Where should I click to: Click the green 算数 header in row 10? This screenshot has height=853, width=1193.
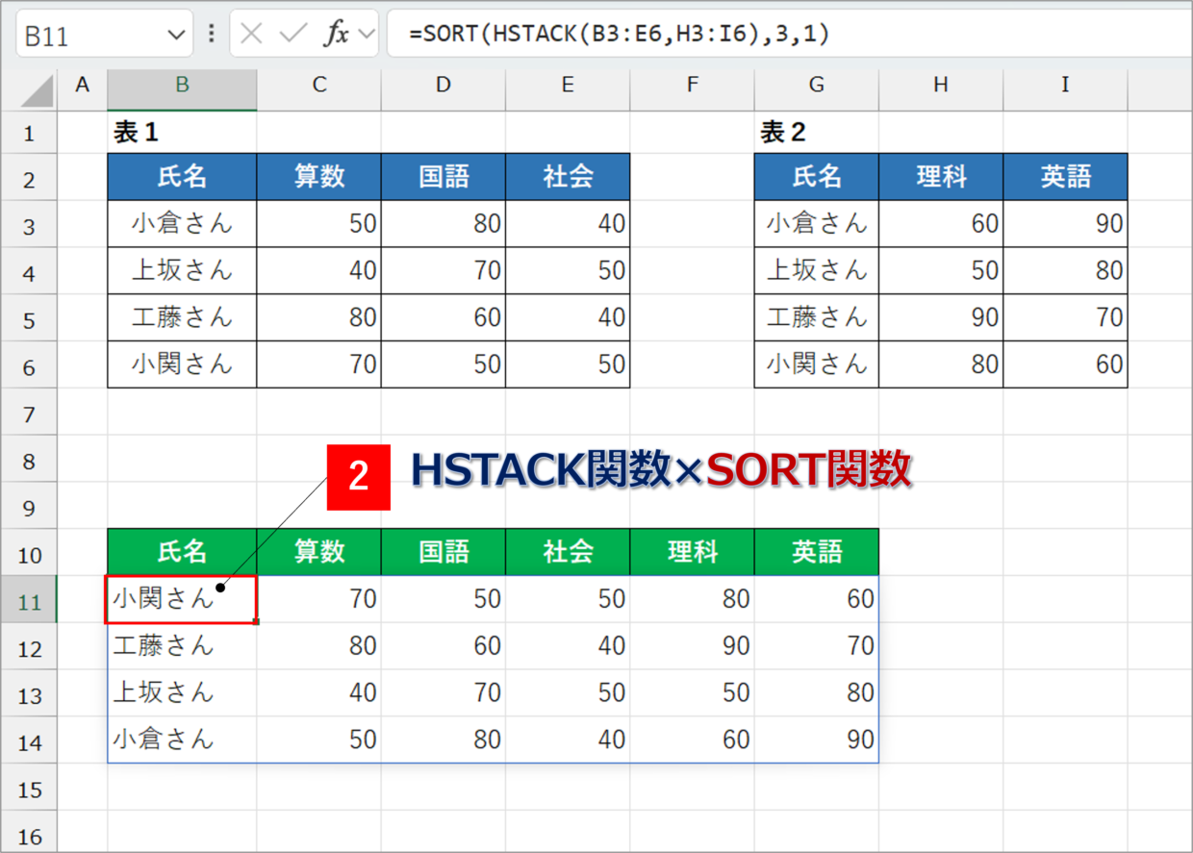pos(318,552)
